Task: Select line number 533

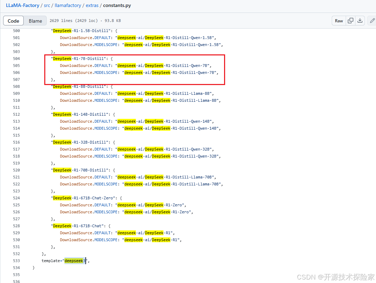Action: [x=16, y=261]
